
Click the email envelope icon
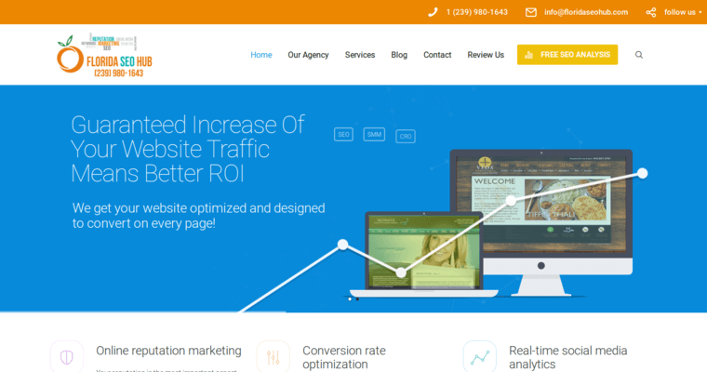[531, 12]
